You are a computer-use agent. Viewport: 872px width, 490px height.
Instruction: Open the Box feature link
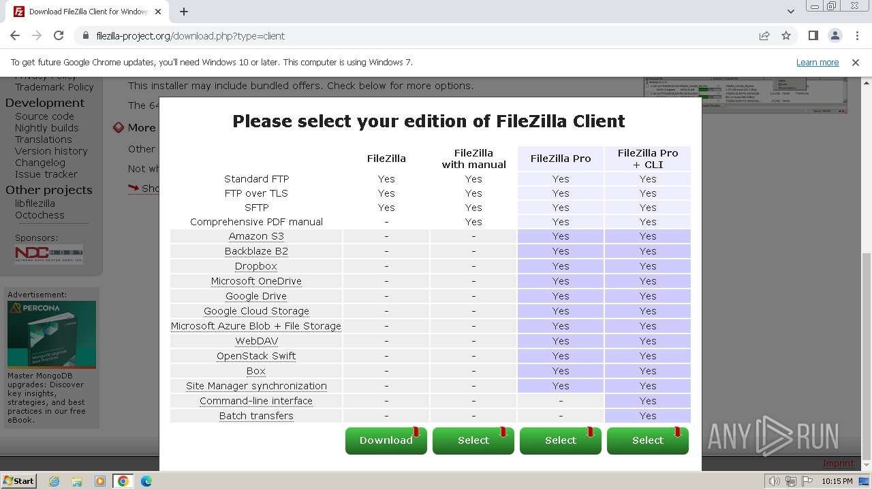(x=256, y=371)
